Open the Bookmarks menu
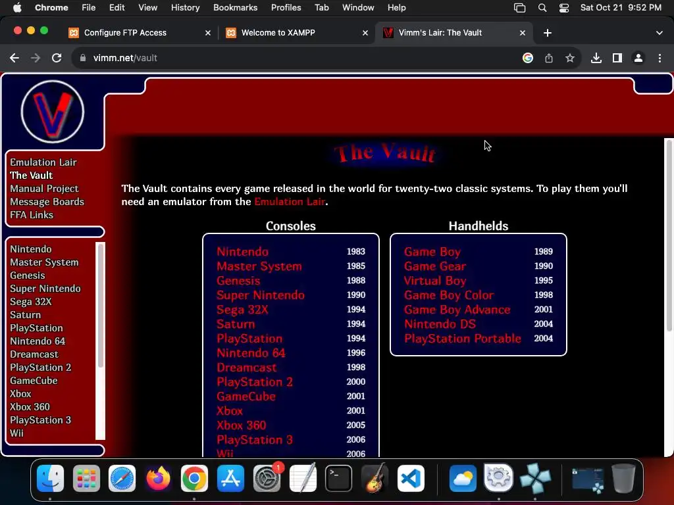674x505 pixels. point(235,8)
